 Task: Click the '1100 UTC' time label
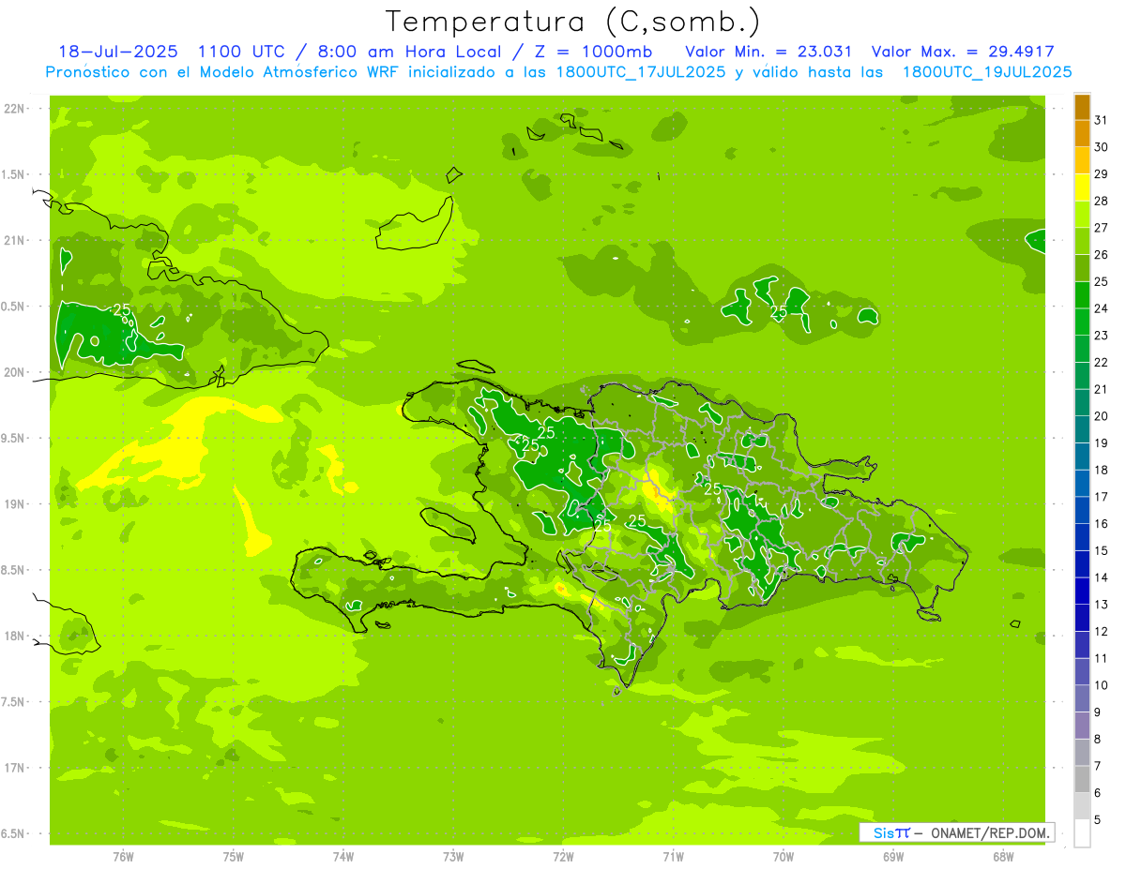click(241, 52)
